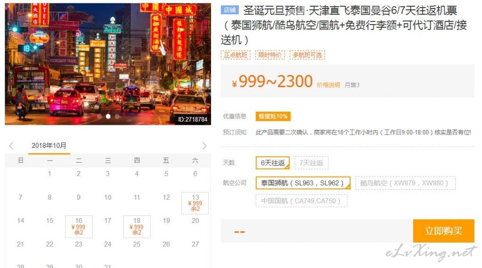Screen dimensions: 482x268
Task: Click calendar date 20
Action: click(x=195, y=221)
